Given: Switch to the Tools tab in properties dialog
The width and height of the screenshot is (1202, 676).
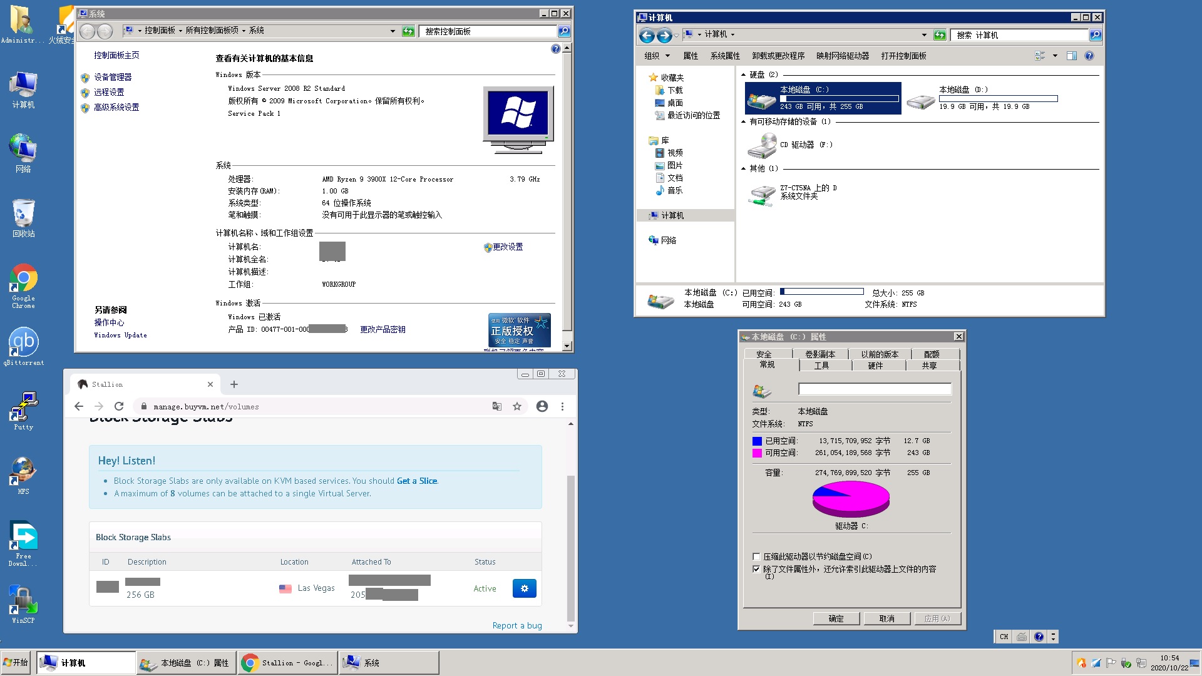Looking at the screenshot, I should pos(821,366).
